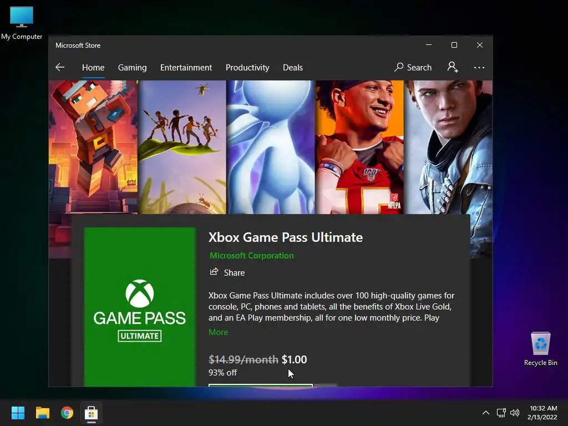Select the Recycle Bin desktop icon
The width and height of the screenshot is (568, 426).
click(x=540, y=349)
